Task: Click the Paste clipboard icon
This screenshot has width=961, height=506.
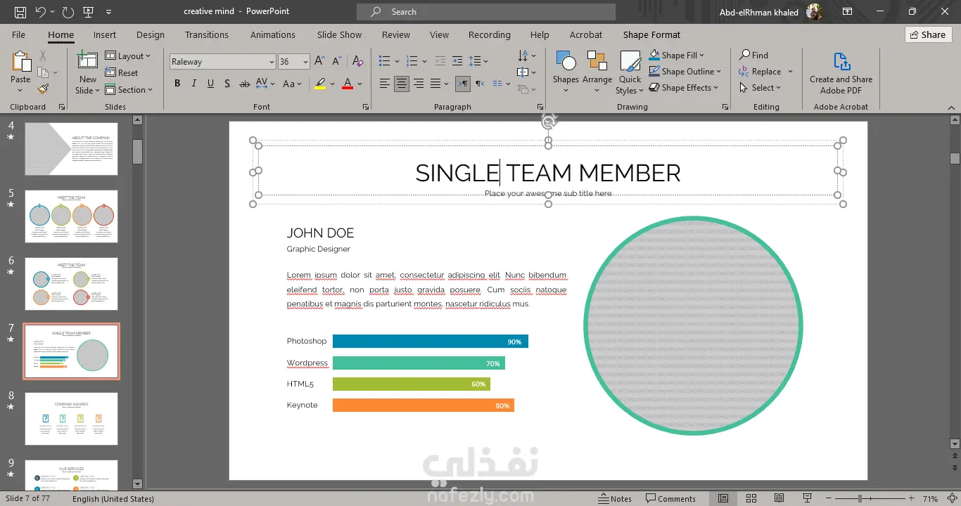Action: tap(20, 62)
